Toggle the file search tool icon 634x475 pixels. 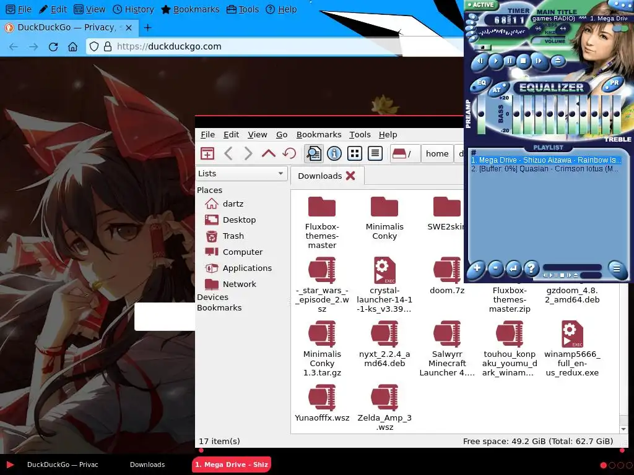click(314, 153)
